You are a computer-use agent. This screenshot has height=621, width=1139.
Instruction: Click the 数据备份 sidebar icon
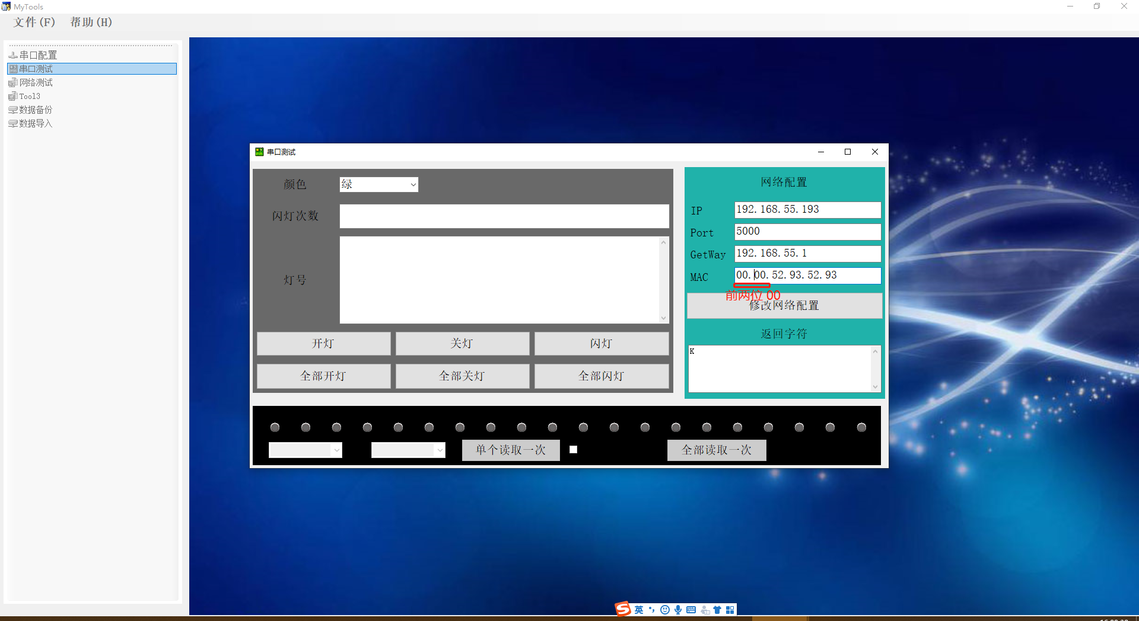coord(13,110)
